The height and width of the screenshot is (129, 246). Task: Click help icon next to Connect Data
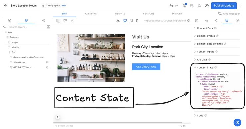(x=215, y=28)
